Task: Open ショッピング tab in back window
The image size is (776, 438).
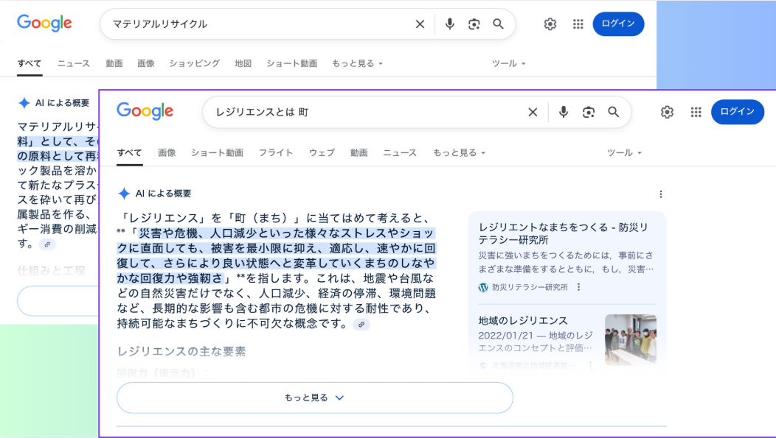Action: coord(195,63)
